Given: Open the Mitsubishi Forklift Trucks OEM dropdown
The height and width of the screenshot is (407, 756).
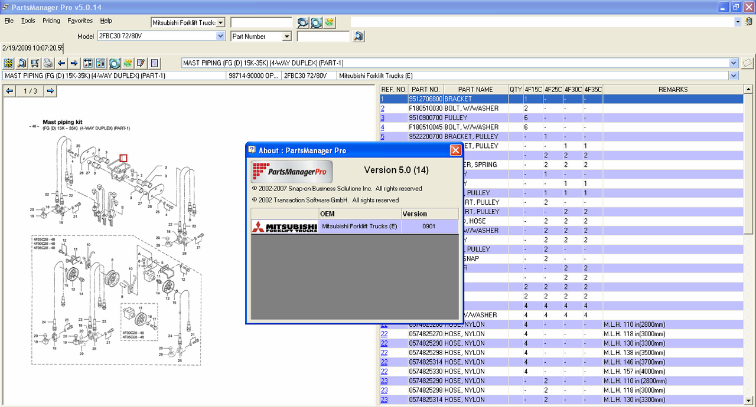Looking at the screenshot, I should (x=221, y=22).
